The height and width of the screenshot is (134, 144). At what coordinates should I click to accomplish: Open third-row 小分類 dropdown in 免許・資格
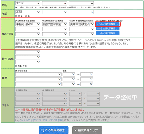(x=82, y=34)
